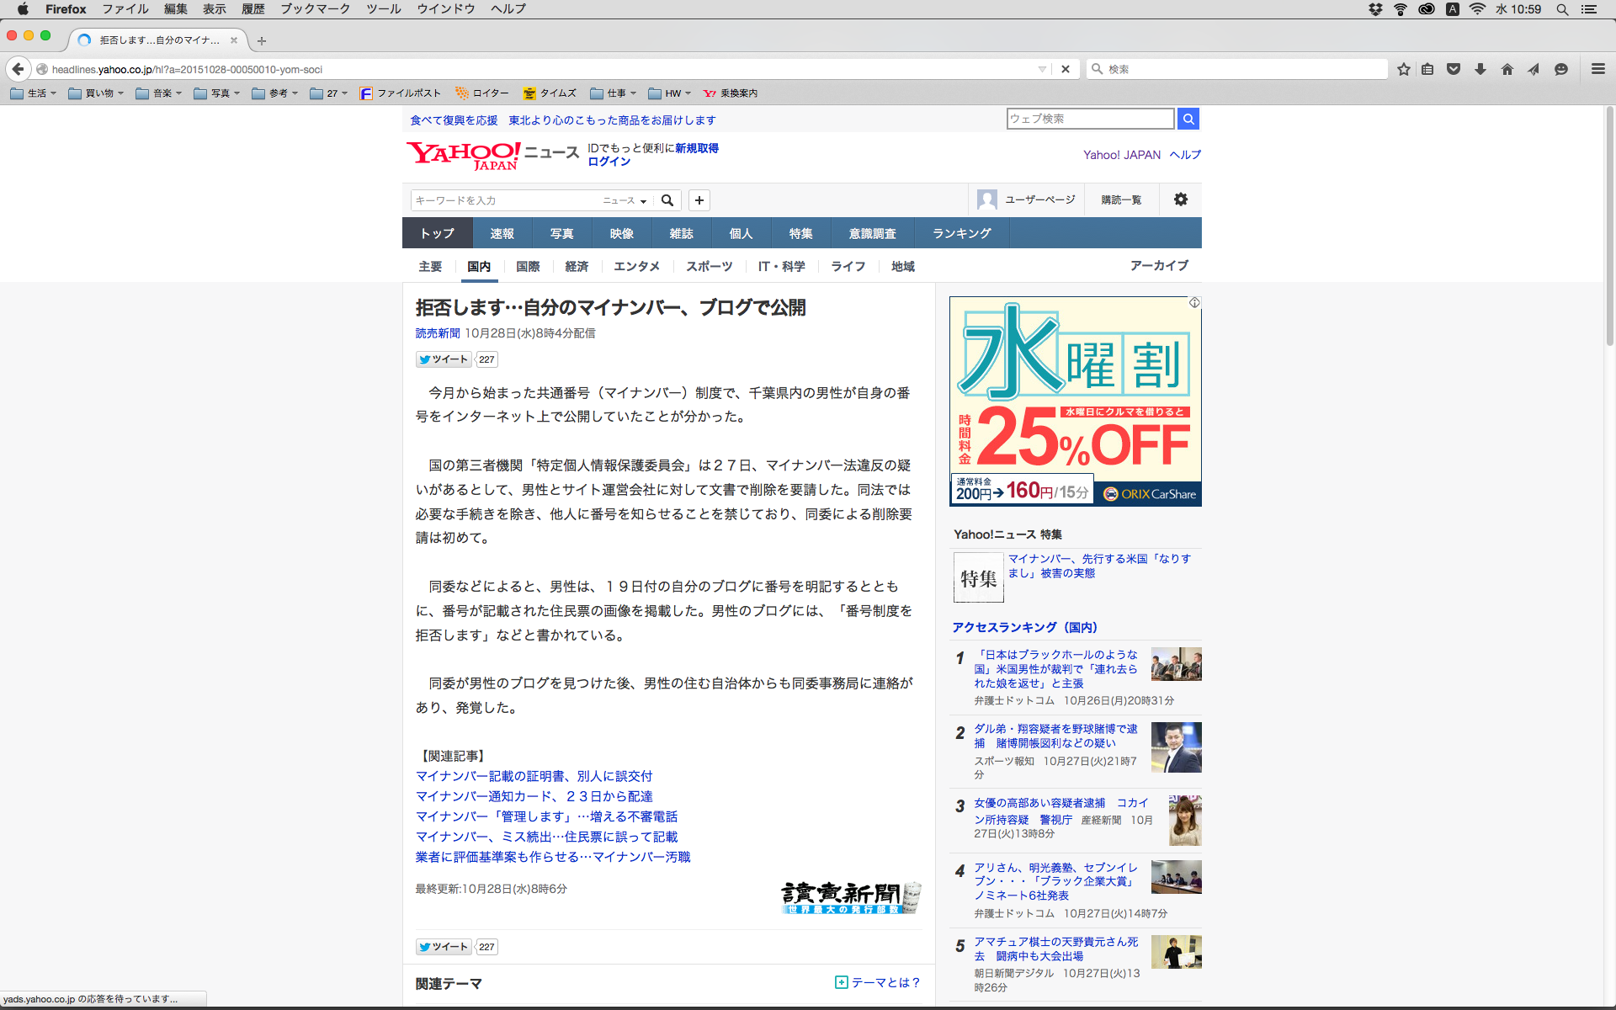
Task: Expand the テーマとは？ help link
Action: 878,982
